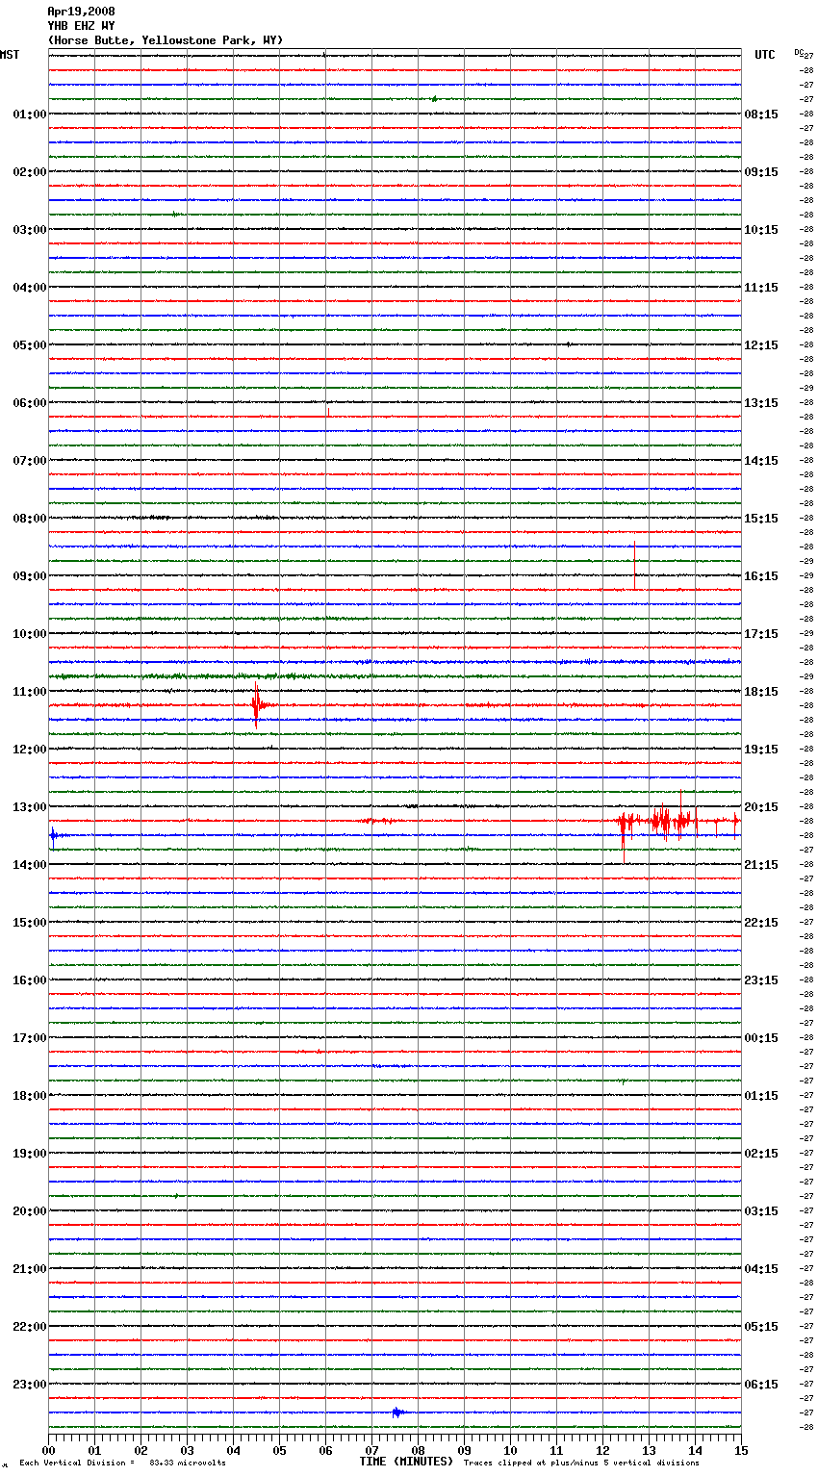Select the 17:00 MST row label

click(29, 1038)
